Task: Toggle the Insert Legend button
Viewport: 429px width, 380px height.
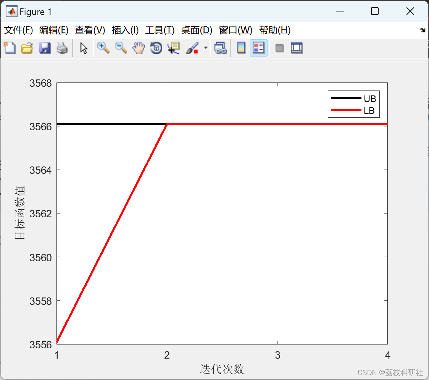Action: (x=258, y=48)
